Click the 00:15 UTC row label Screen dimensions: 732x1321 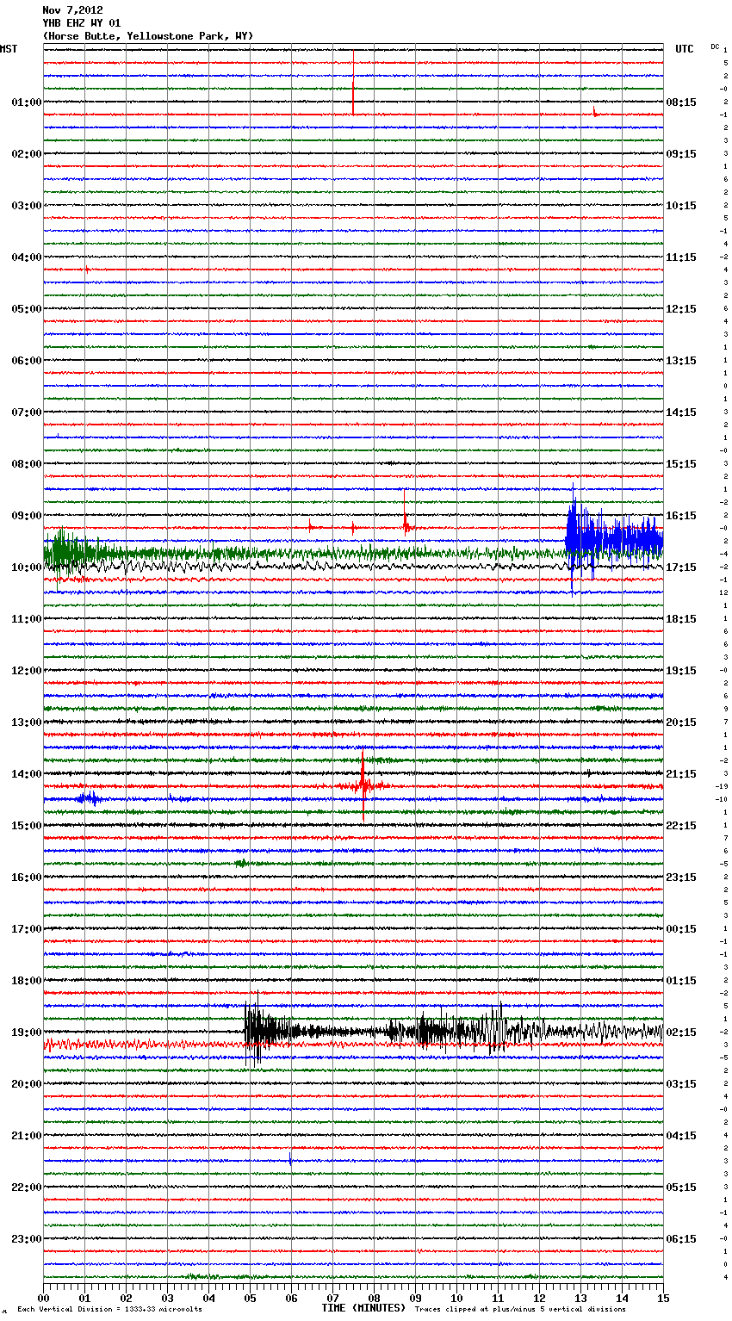[681, 929]
